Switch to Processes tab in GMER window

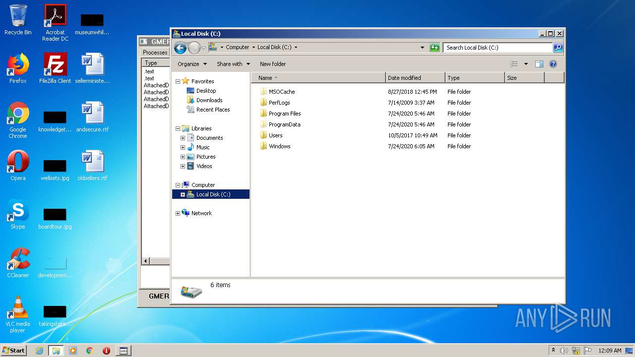pos(155,53)
